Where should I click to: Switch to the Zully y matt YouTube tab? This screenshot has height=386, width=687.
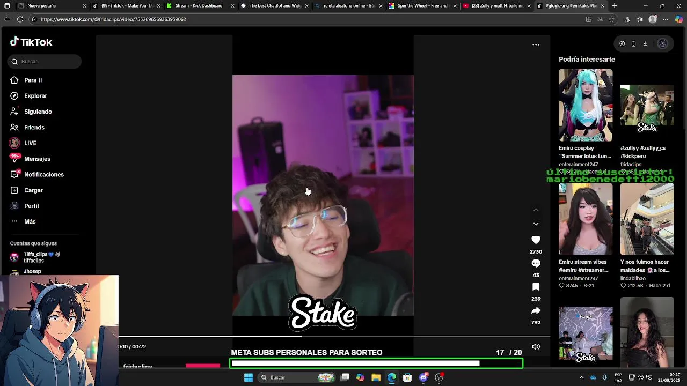496,6
